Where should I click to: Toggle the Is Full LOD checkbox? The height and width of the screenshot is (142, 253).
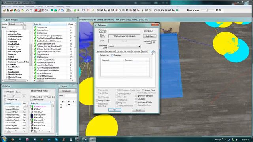click(x=136, y=99)
